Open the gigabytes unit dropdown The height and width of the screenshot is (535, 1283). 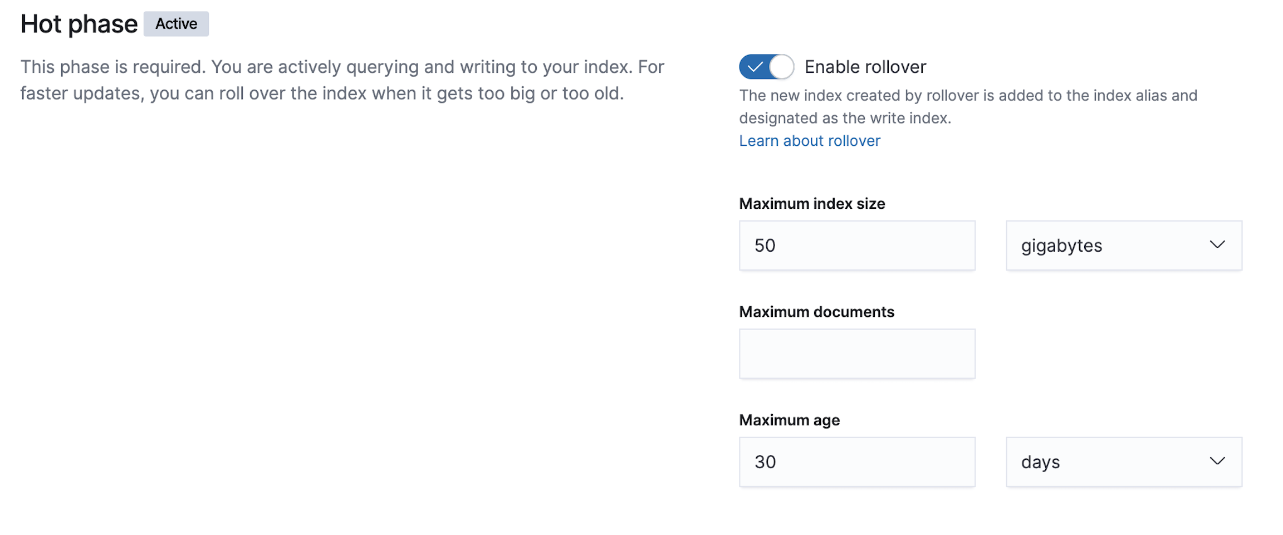(1123, 245)
